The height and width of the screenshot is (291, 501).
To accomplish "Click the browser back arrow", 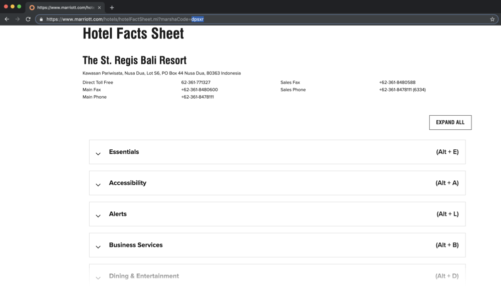I will tap(7, 19).
